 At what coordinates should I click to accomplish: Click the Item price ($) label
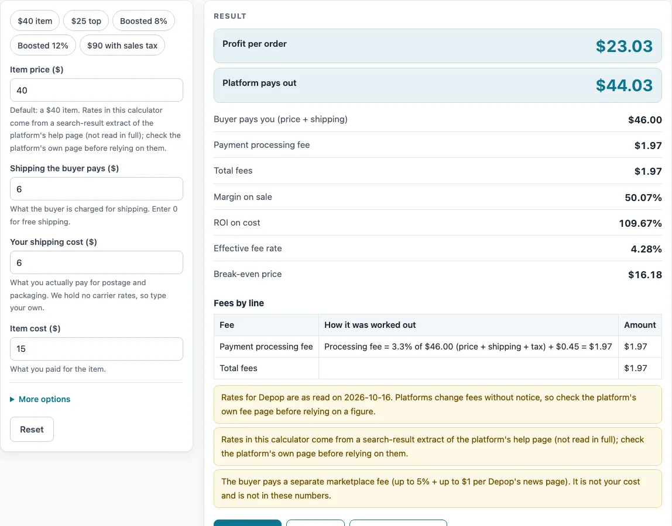pyautogui.click(x=37, y=70)
